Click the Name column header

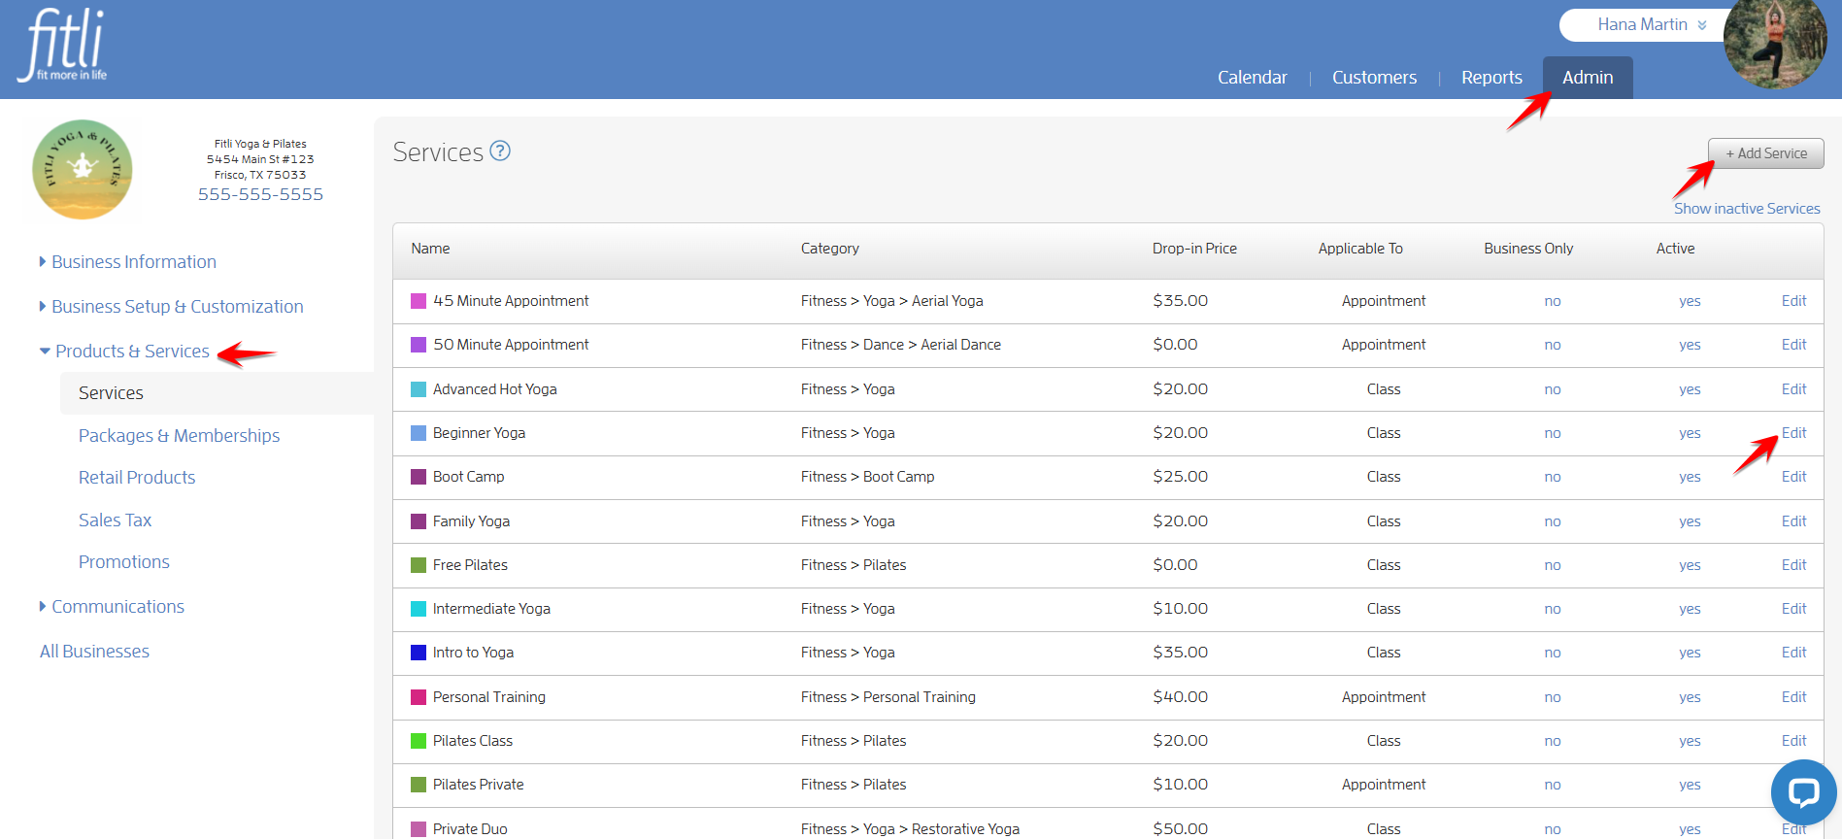point(430,249)
